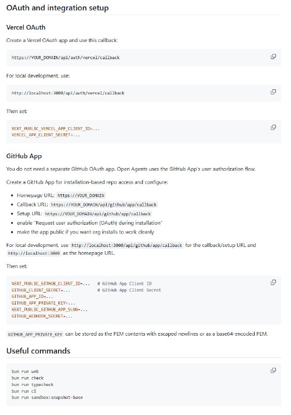Click the 'bun run typecheck' command line
The width and height of the screenshot is (291, 415).
point(32,384)
